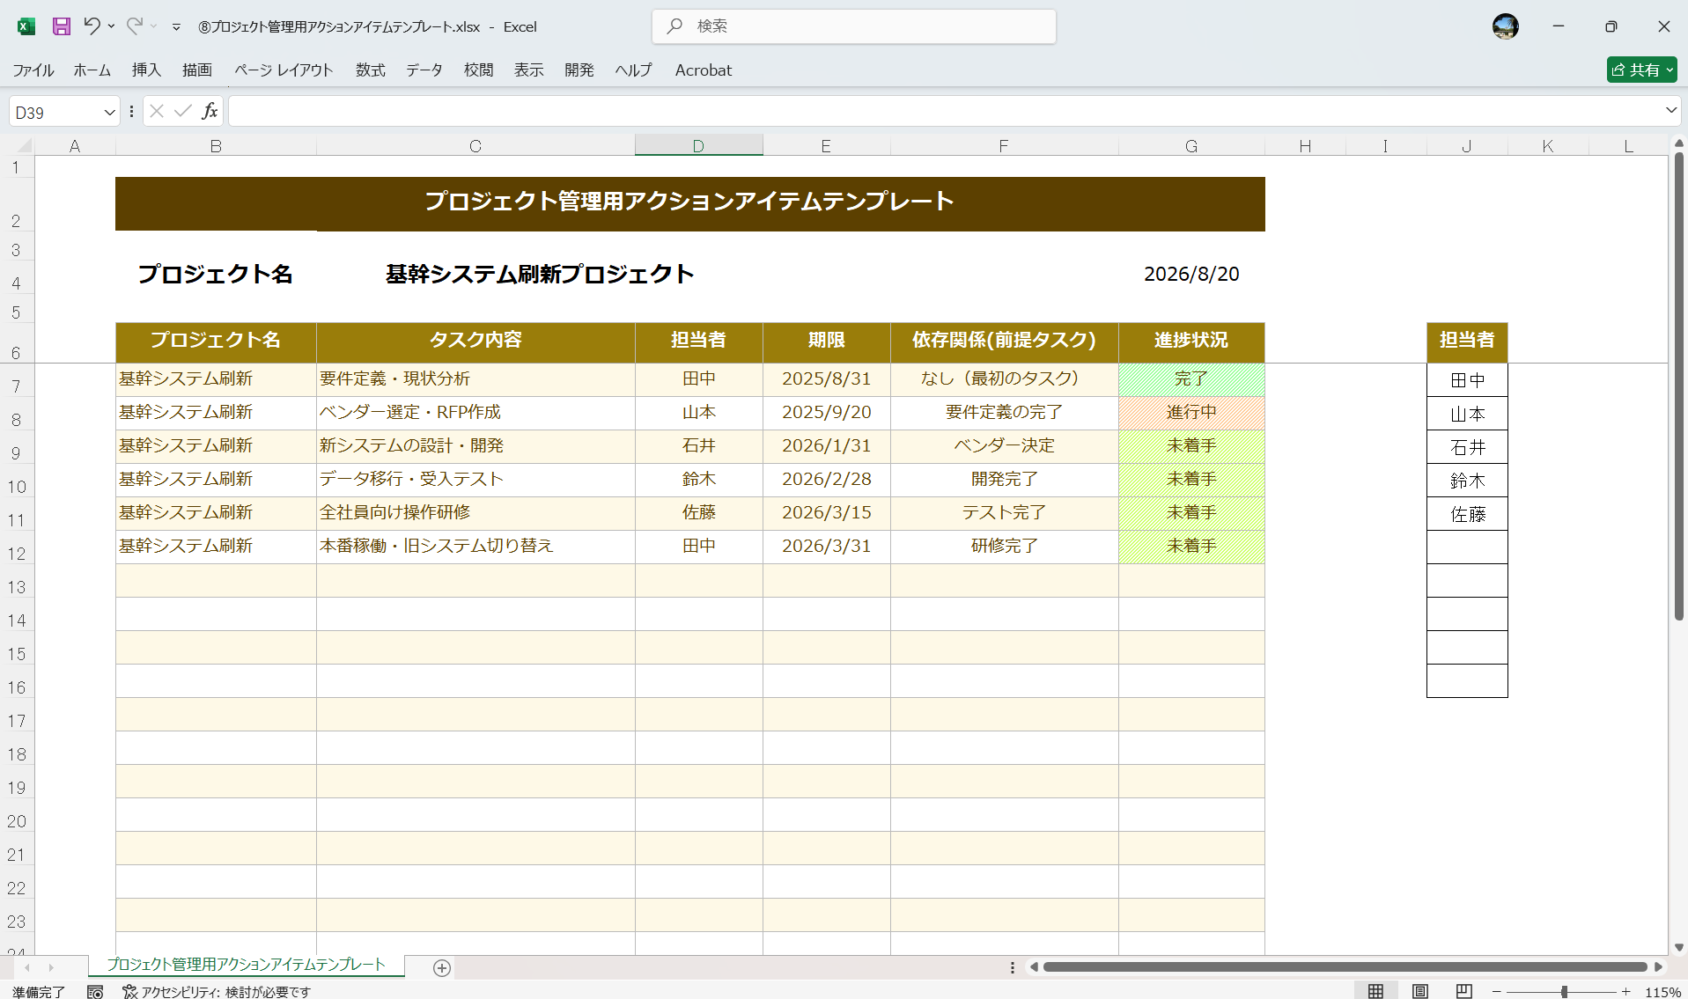Click the deadline cell 2026/1/31
1688x999 pixels.
tap(826, 446)
